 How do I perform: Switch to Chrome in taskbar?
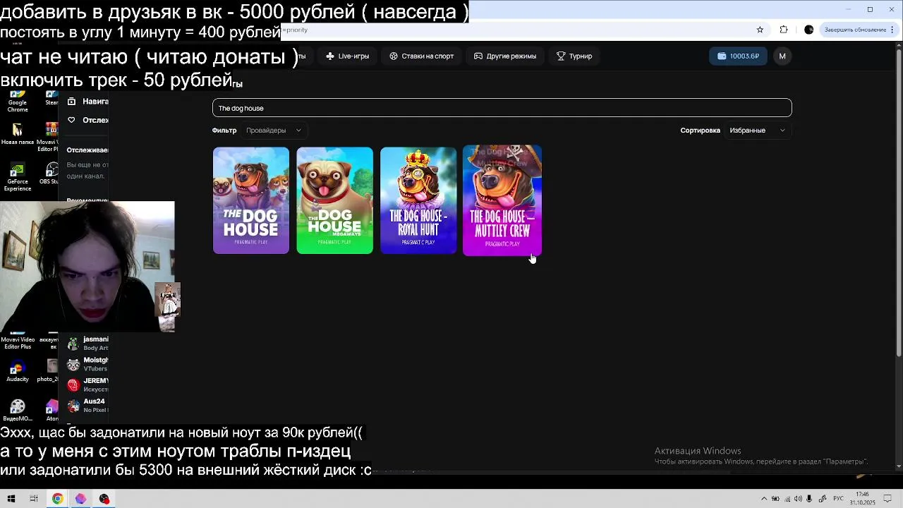[x=57, y=499]
